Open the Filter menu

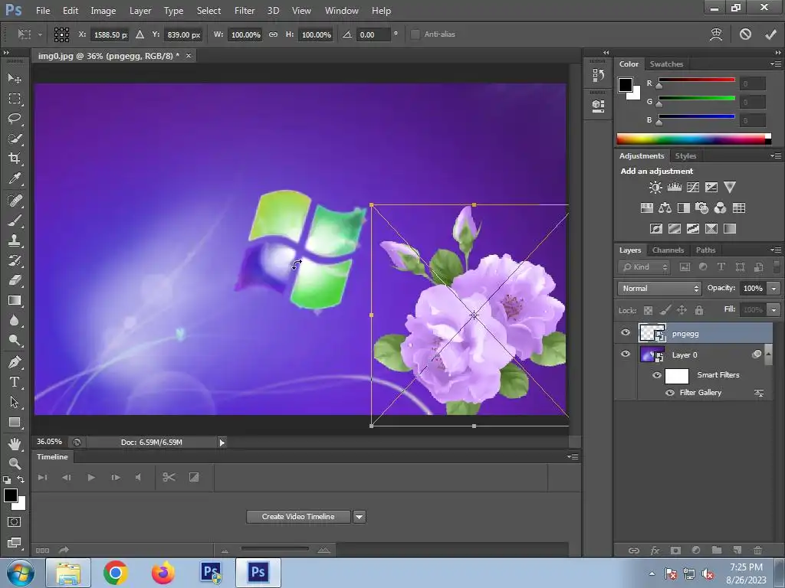point(245,11)
